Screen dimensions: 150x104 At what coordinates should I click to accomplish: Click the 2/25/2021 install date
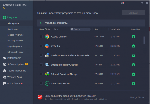[x=115, y=55]
